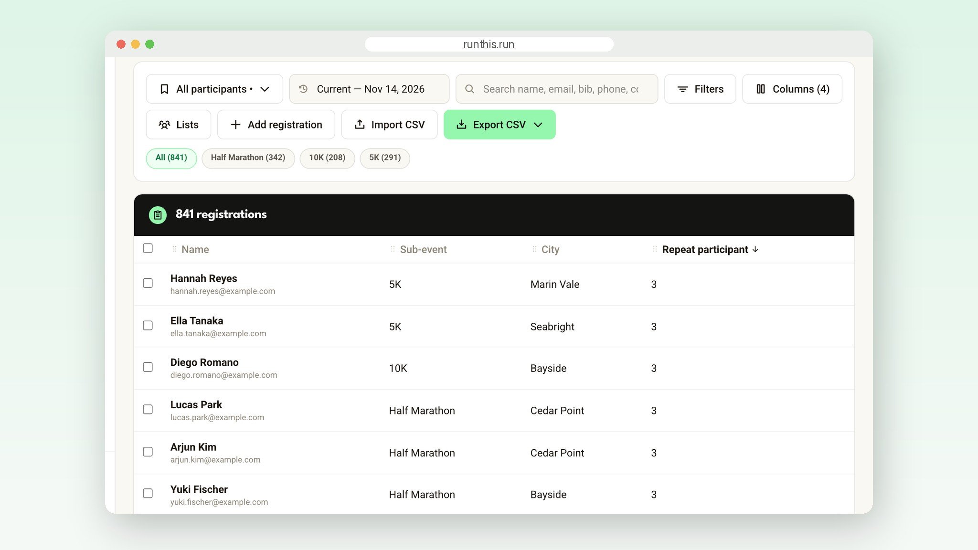Open Columns (4) settings

[x=792, y=89]
